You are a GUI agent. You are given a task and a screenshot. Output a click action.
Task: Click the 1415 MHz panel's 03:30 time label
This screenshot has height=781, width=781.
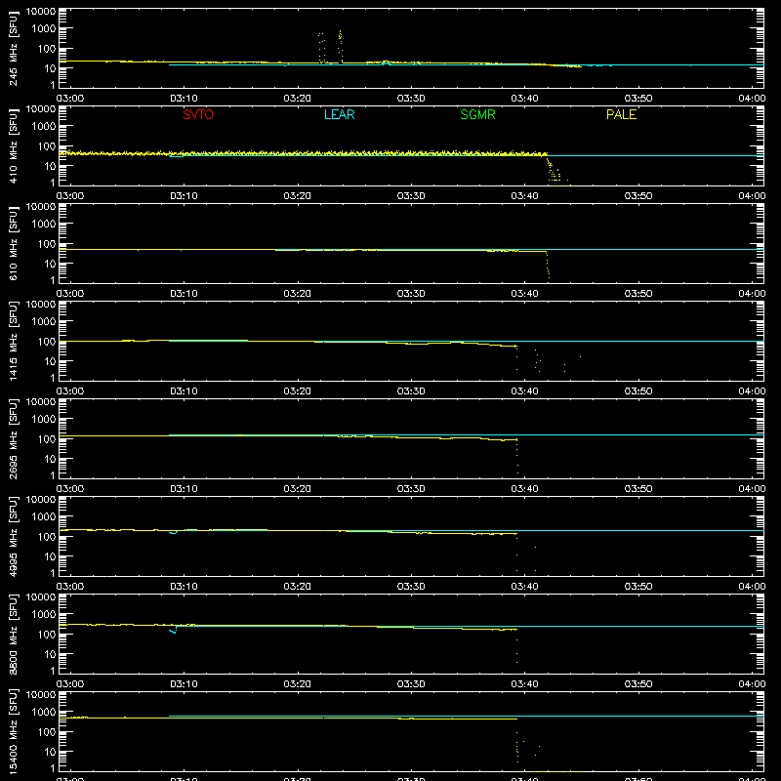411,391
